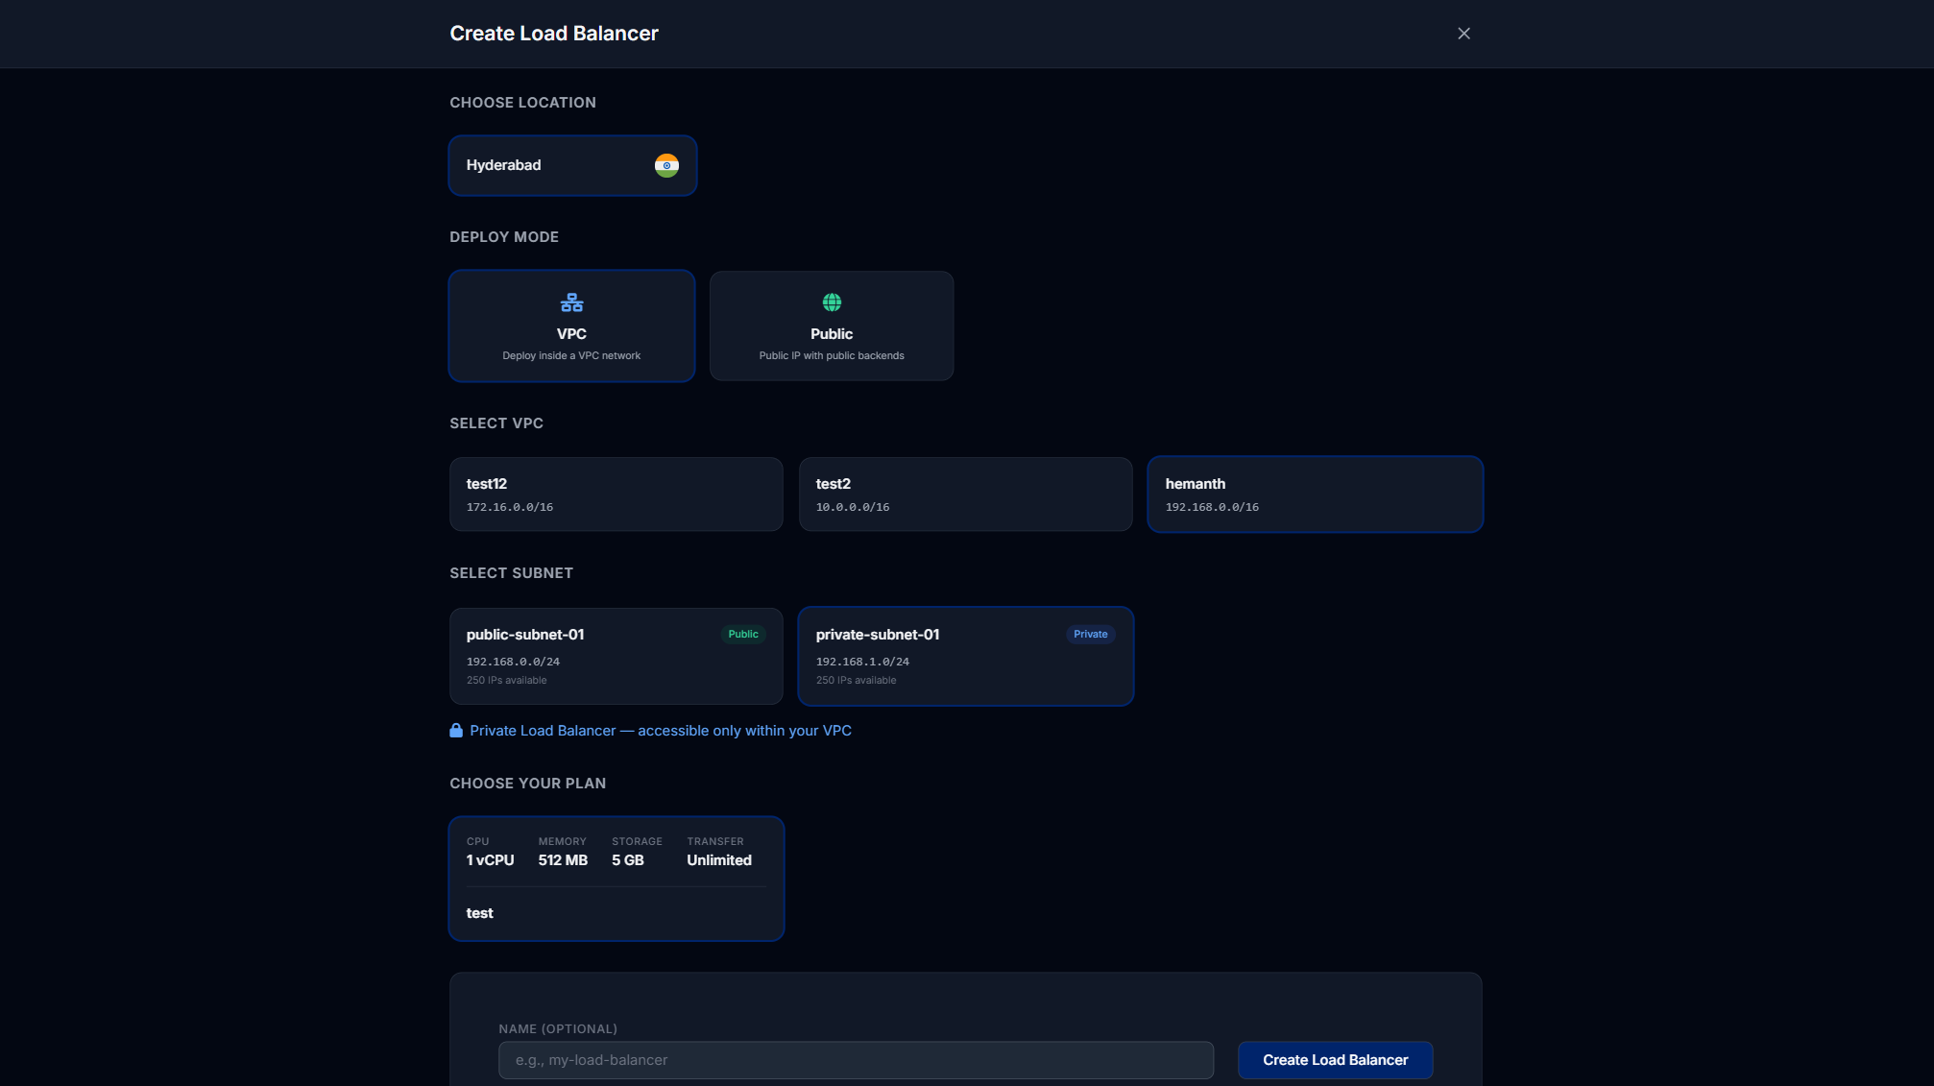Click the blue lock icon near the VPC notice
The height and width of the screenshot is (1086, 1934).
pyautogui.click(x=455, y=730)
